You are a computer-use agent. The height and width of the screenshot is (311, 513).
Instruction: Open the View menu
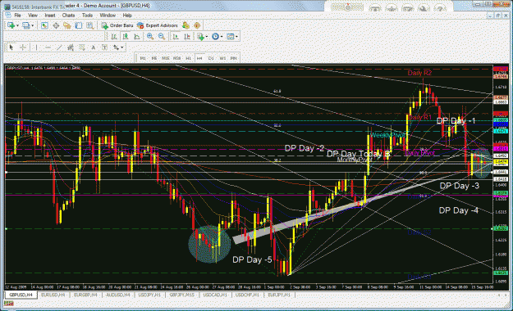pos(33,16)
